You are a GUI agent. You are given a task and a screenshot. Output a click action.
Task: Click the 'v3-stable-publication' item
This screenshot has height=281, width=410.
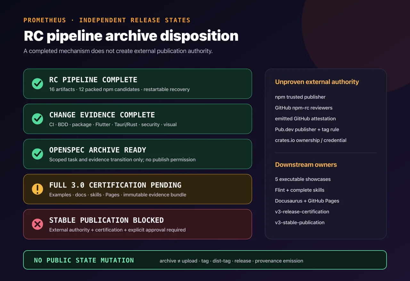[x=300, y=222]
